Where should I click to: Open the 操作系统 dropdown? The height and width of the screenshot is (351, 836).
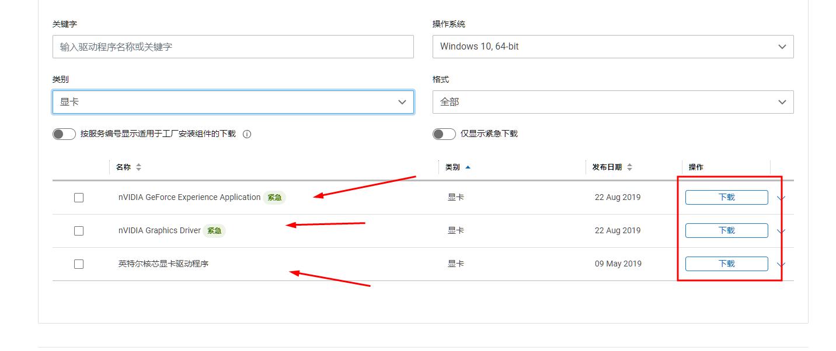[x=612, y=47]
